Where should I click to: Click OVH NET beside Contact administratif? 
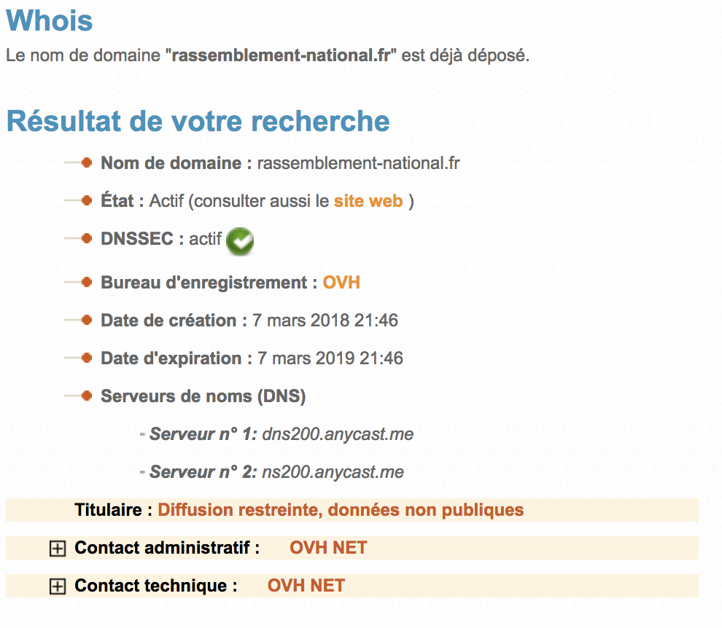point(328,547)
